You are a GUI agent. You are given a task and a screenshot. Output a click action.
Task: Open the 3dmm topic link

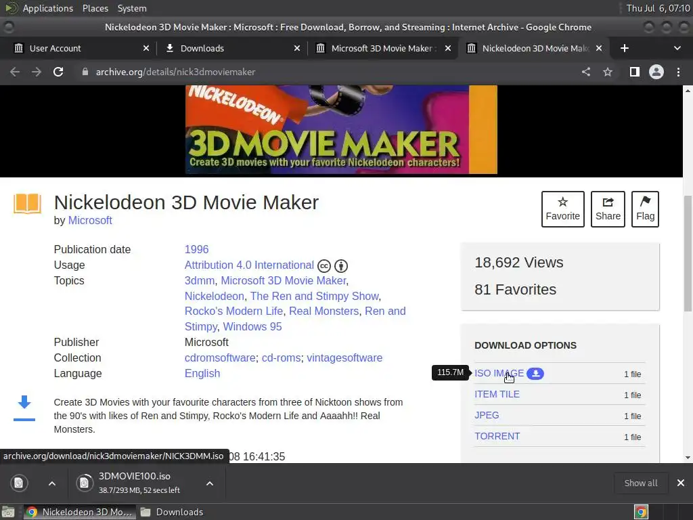click(x=200, y=280)
